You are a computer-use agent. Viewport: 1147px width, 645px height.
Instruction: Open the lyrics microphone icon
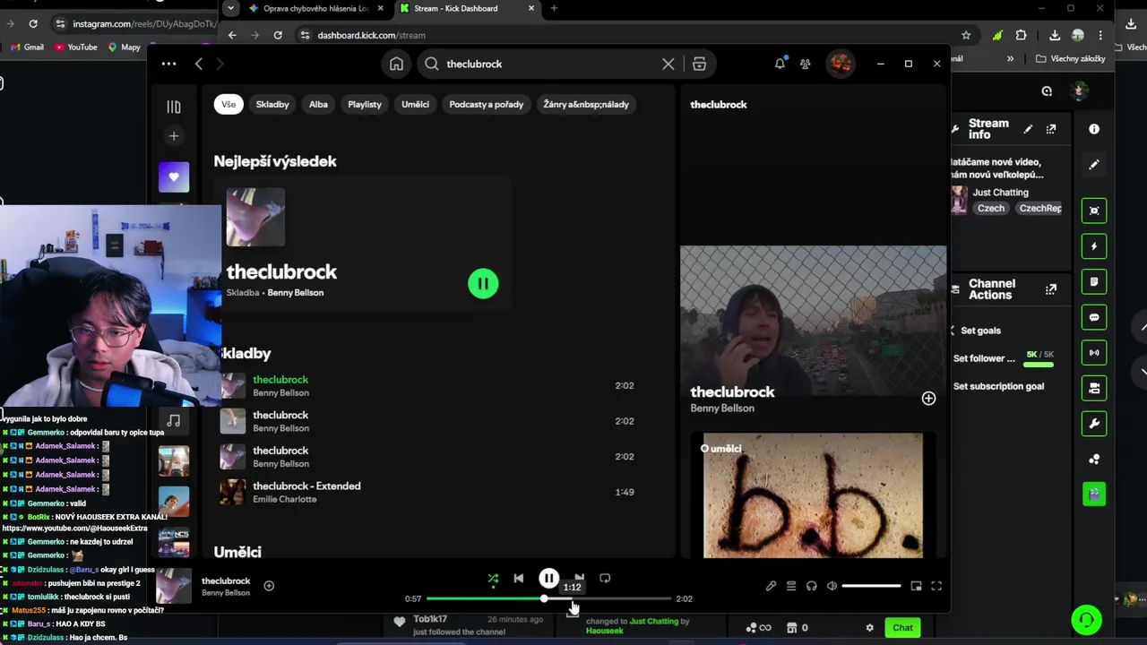tap(771, 586)
